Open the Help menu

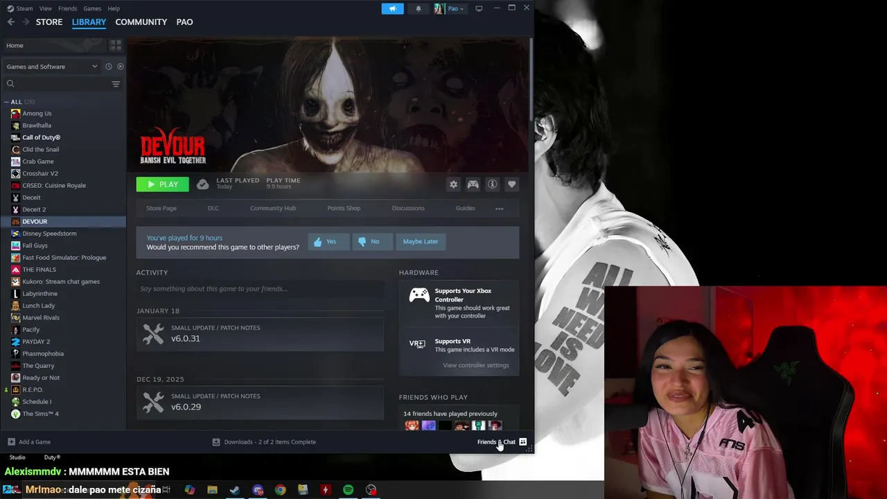[114, 8]
